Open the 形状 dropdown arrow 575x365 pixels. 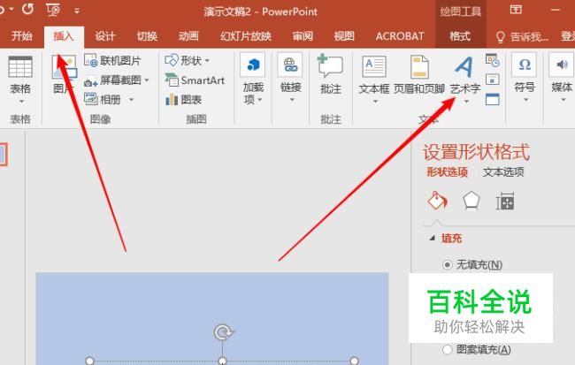click(207, 60)
